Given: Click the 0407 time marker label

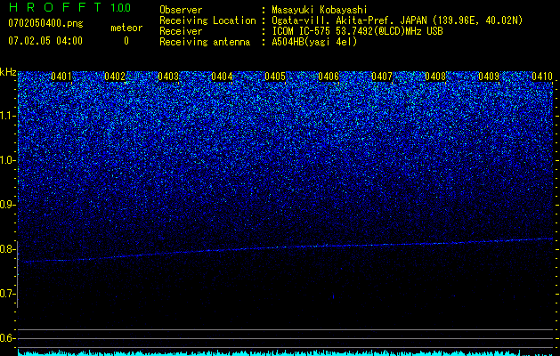Looking at the screenshot, I should click(382, 77).
